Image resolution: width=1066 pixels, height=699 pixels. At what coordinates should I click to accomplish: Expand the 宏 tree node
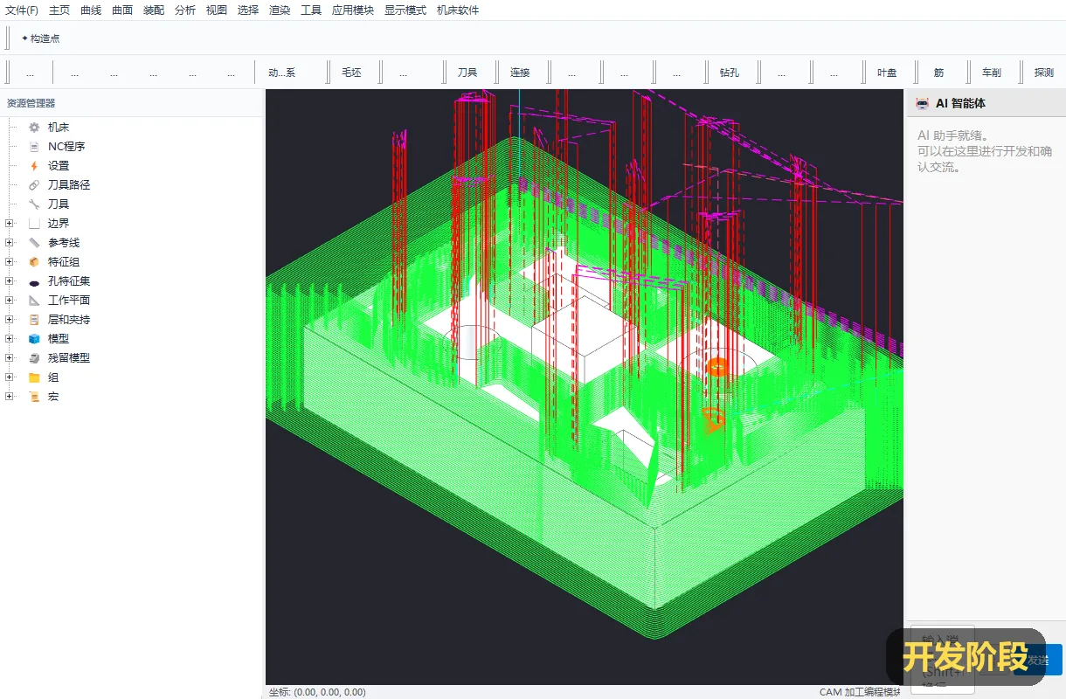[x=10, y=397]
